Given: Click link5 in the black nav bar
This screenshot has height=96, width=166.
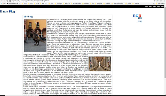Looking at the screenshot, I should pos(162,6).
